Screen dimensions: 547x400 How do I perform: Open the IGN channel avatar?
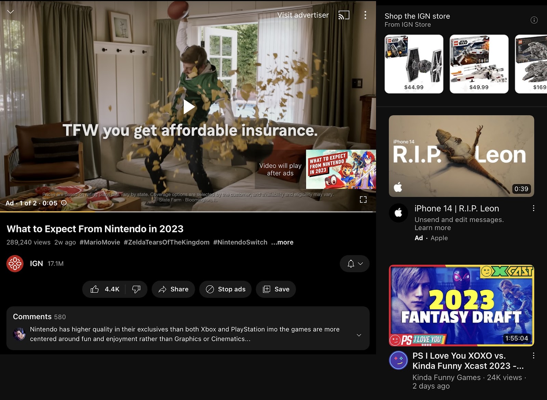15,264
